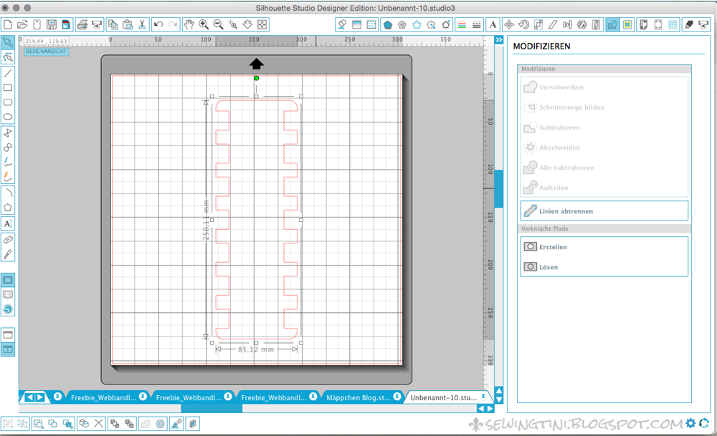The width and height of the screenshot is (717, 436).
Task: Open the shear panel (slanted parallelogram)
Action: (553, 24)
